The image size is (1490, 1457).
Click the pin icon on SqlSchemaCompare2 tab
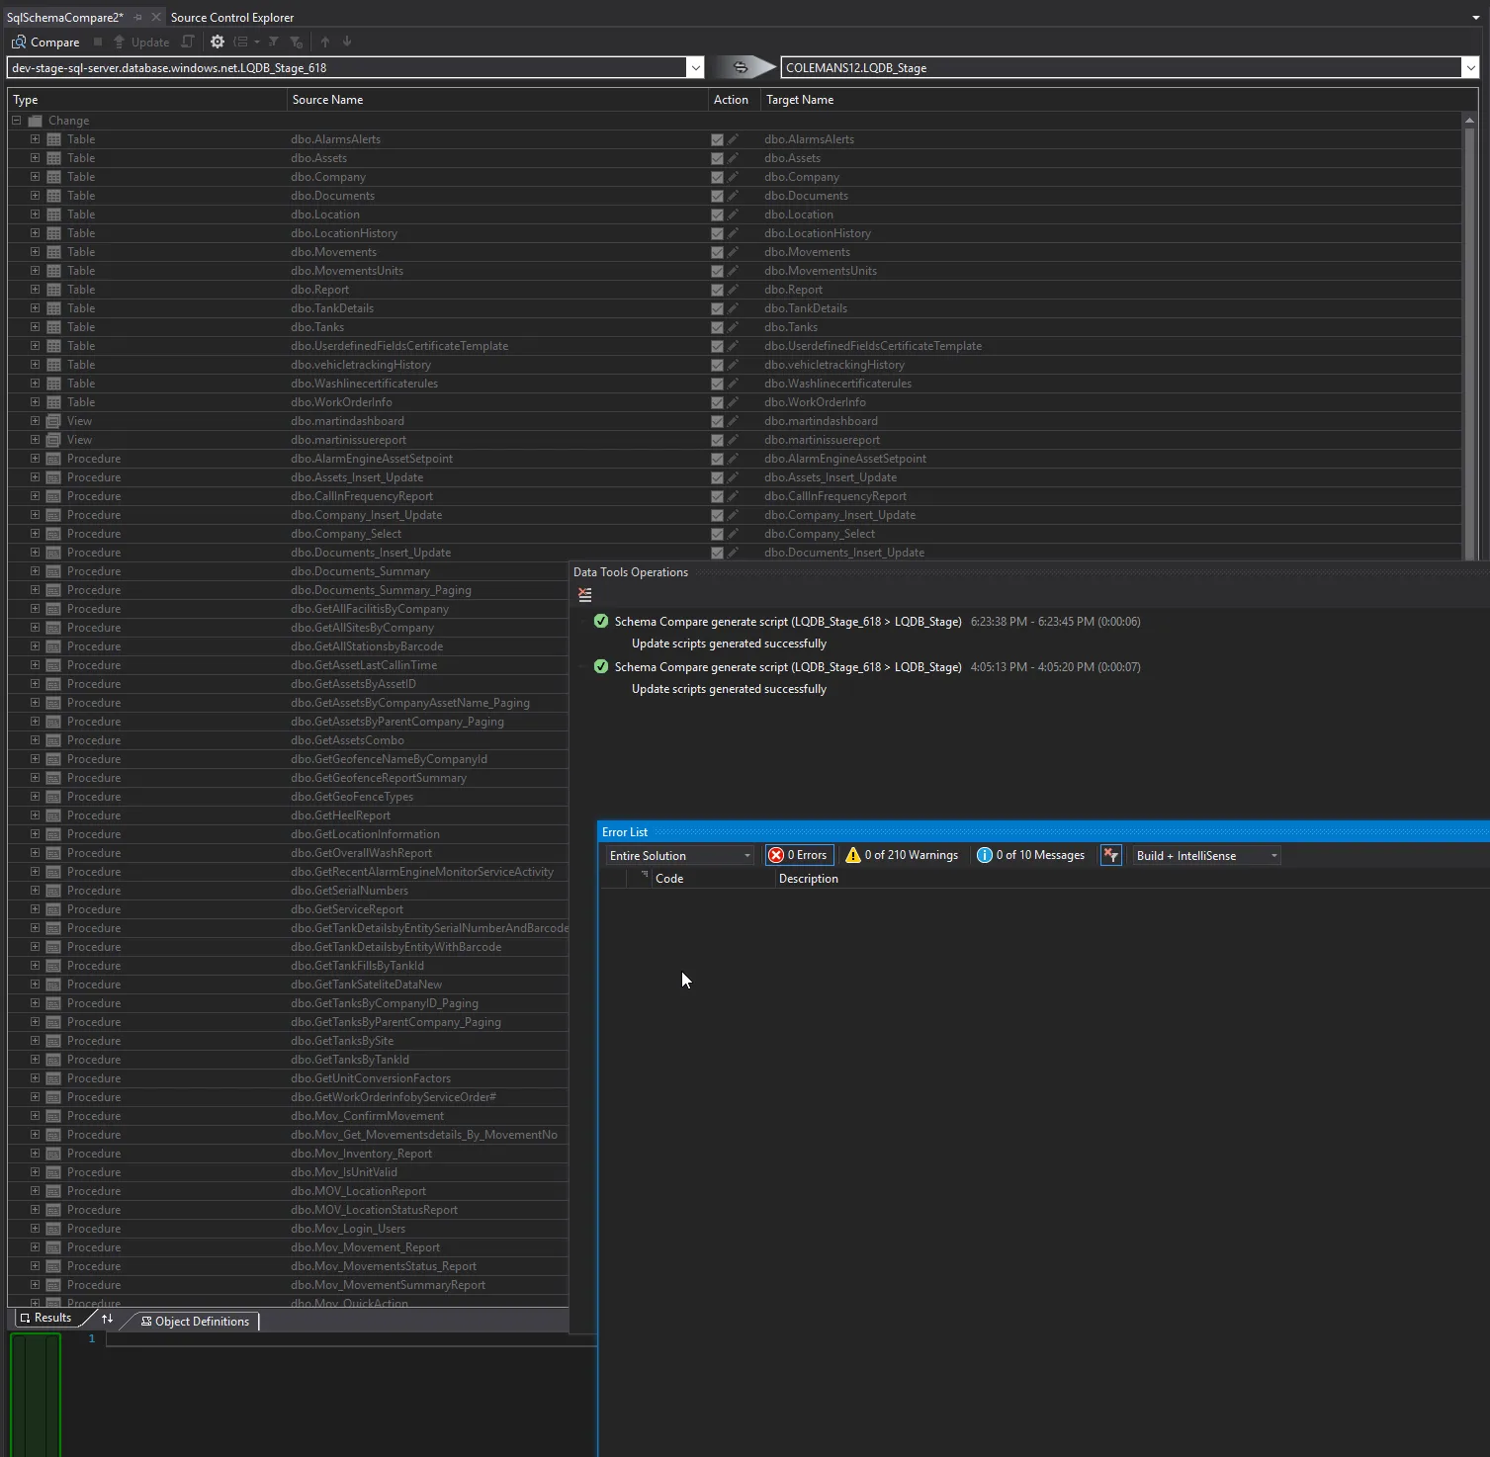click(x=138, y=18)
